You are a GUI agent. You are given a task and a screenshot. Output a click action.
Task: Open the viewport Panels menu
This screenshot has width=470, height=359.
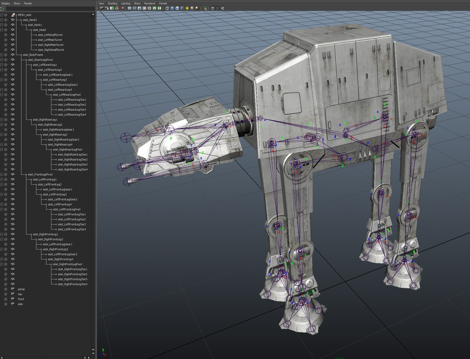pos(163,3)
